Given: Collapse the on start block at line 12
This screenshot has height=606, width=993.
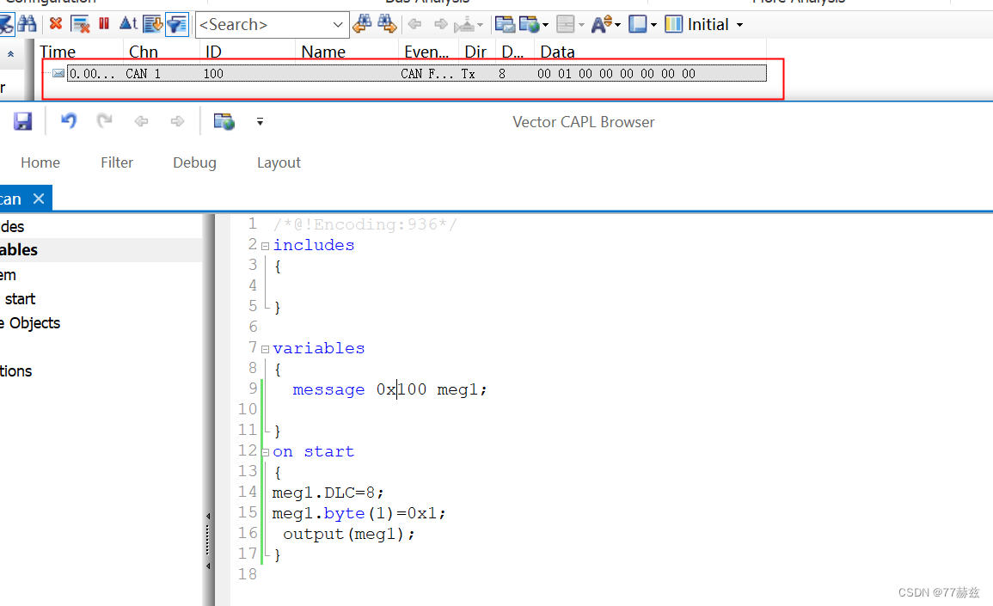Looking at the screenshot, I should (x=264, y=451).
